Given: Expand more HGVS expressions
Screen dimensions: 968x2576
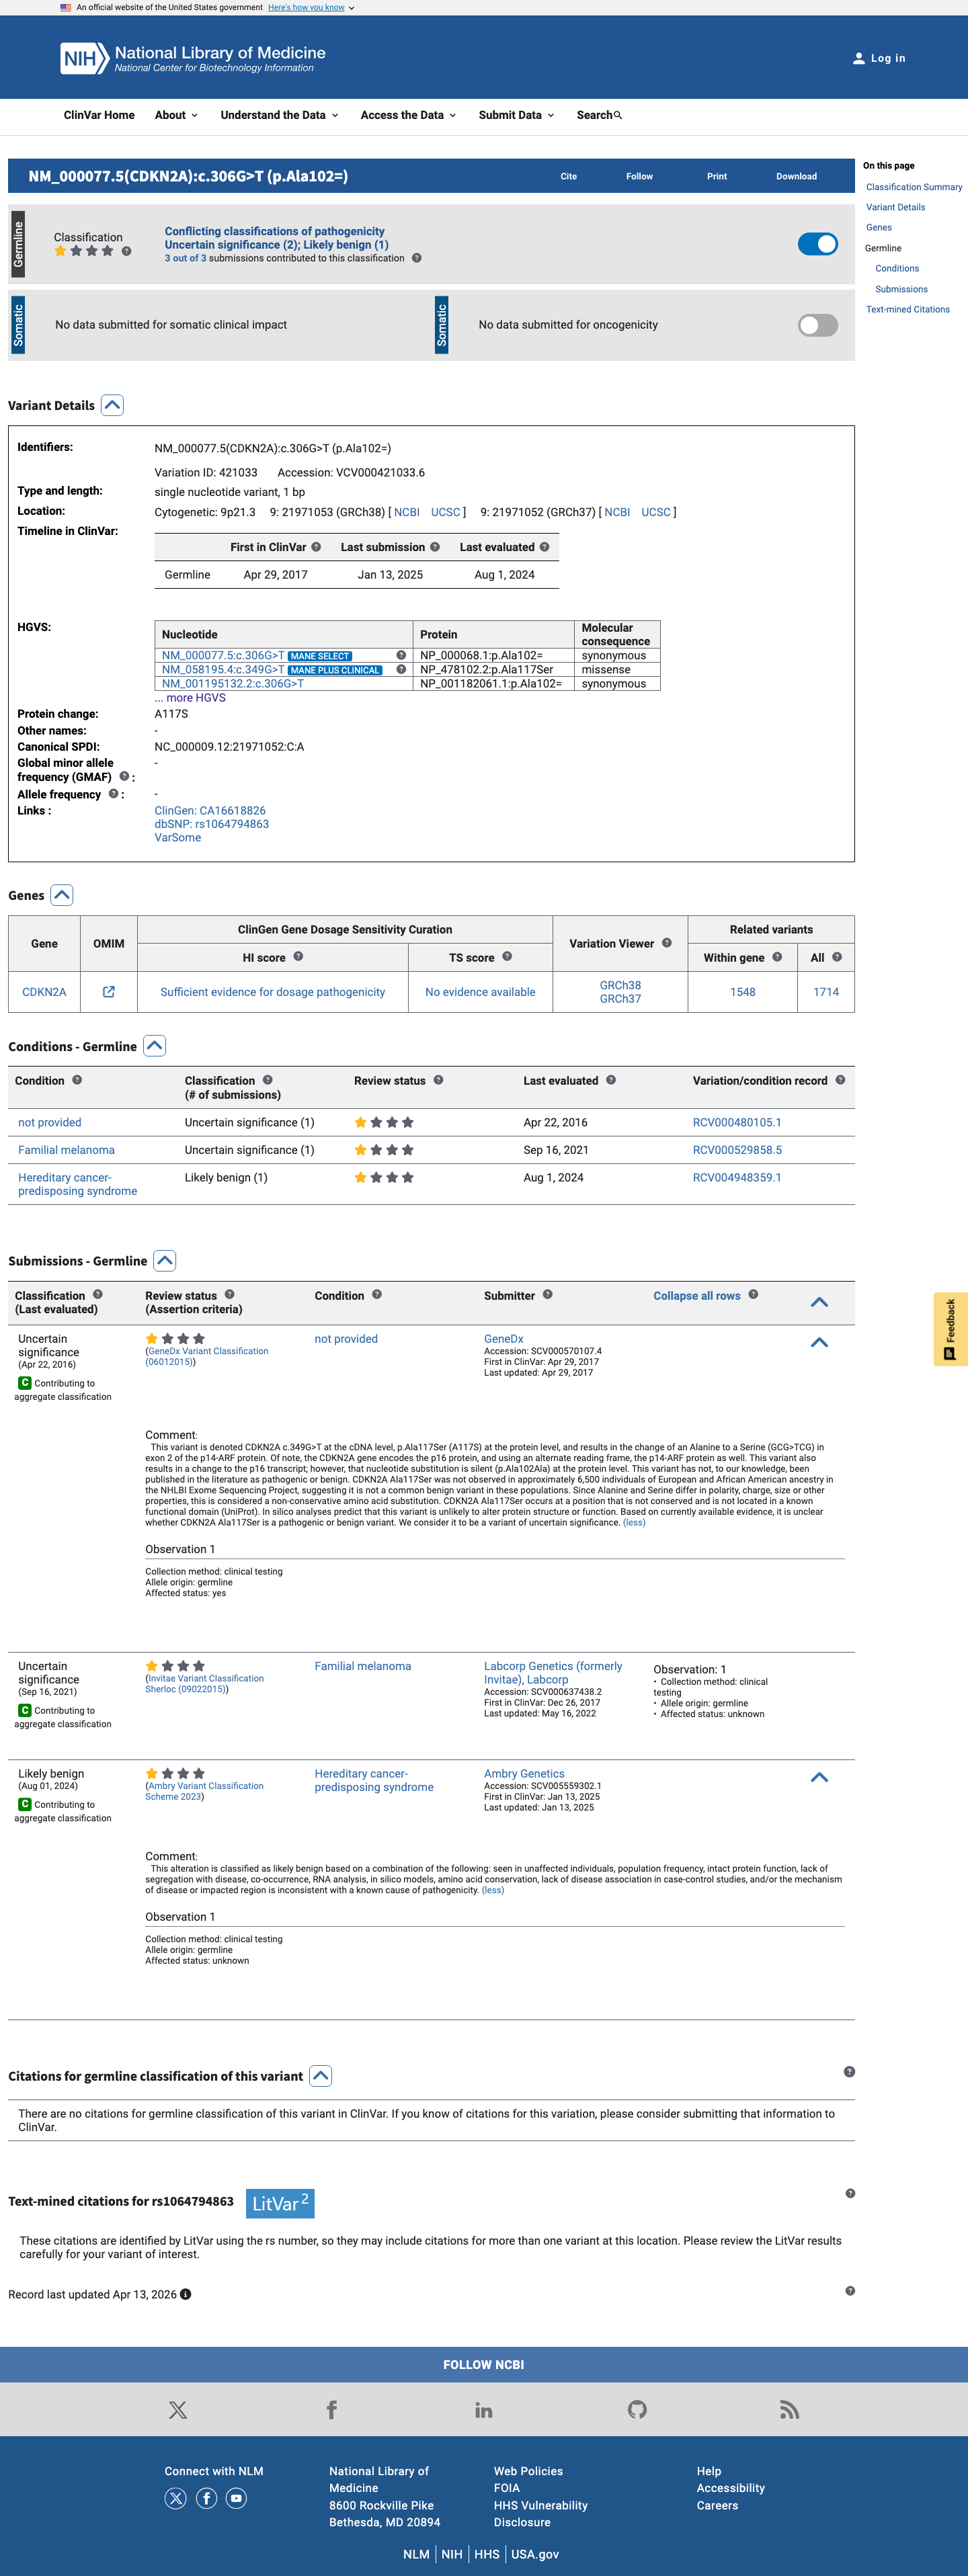Looking at the screenshot, I should coord(190,698).
